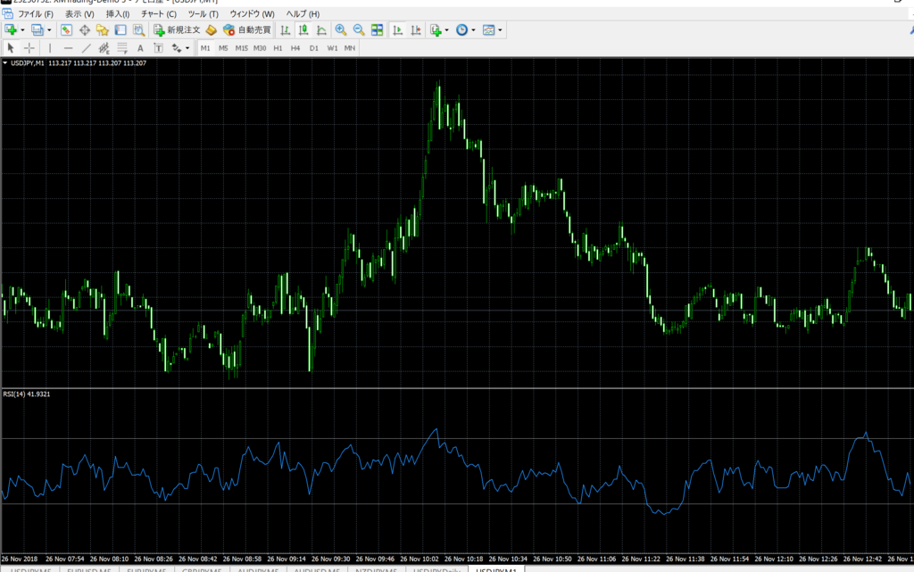The image size is (914, 572).
Task: Select the text 'A' drawing tool
Action: pyautogui.click(x=140, y=48)
